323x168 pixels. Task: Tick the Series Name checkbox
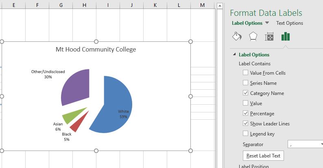(245, 82)
